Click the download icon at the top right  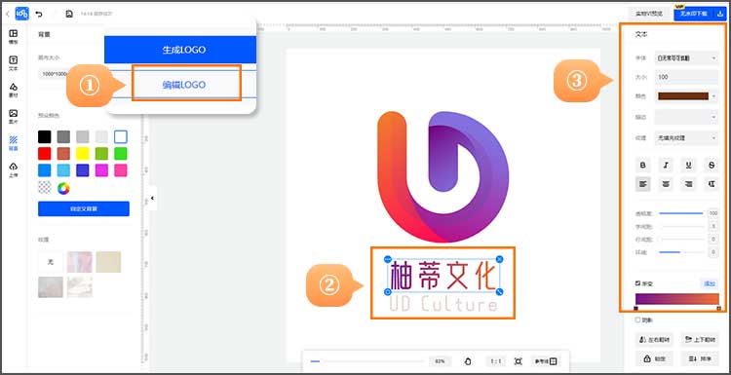coord(720,14)
